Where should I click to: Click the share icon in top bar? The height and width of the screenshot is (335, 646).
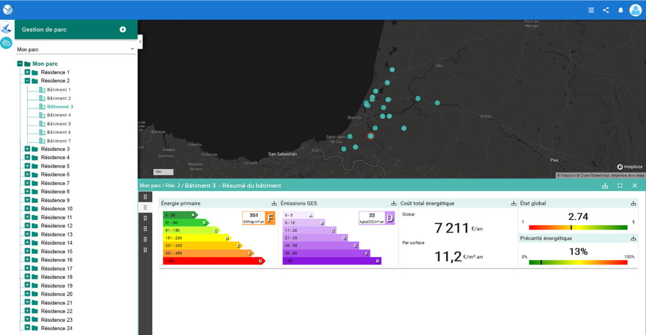(x=606, y=10)
